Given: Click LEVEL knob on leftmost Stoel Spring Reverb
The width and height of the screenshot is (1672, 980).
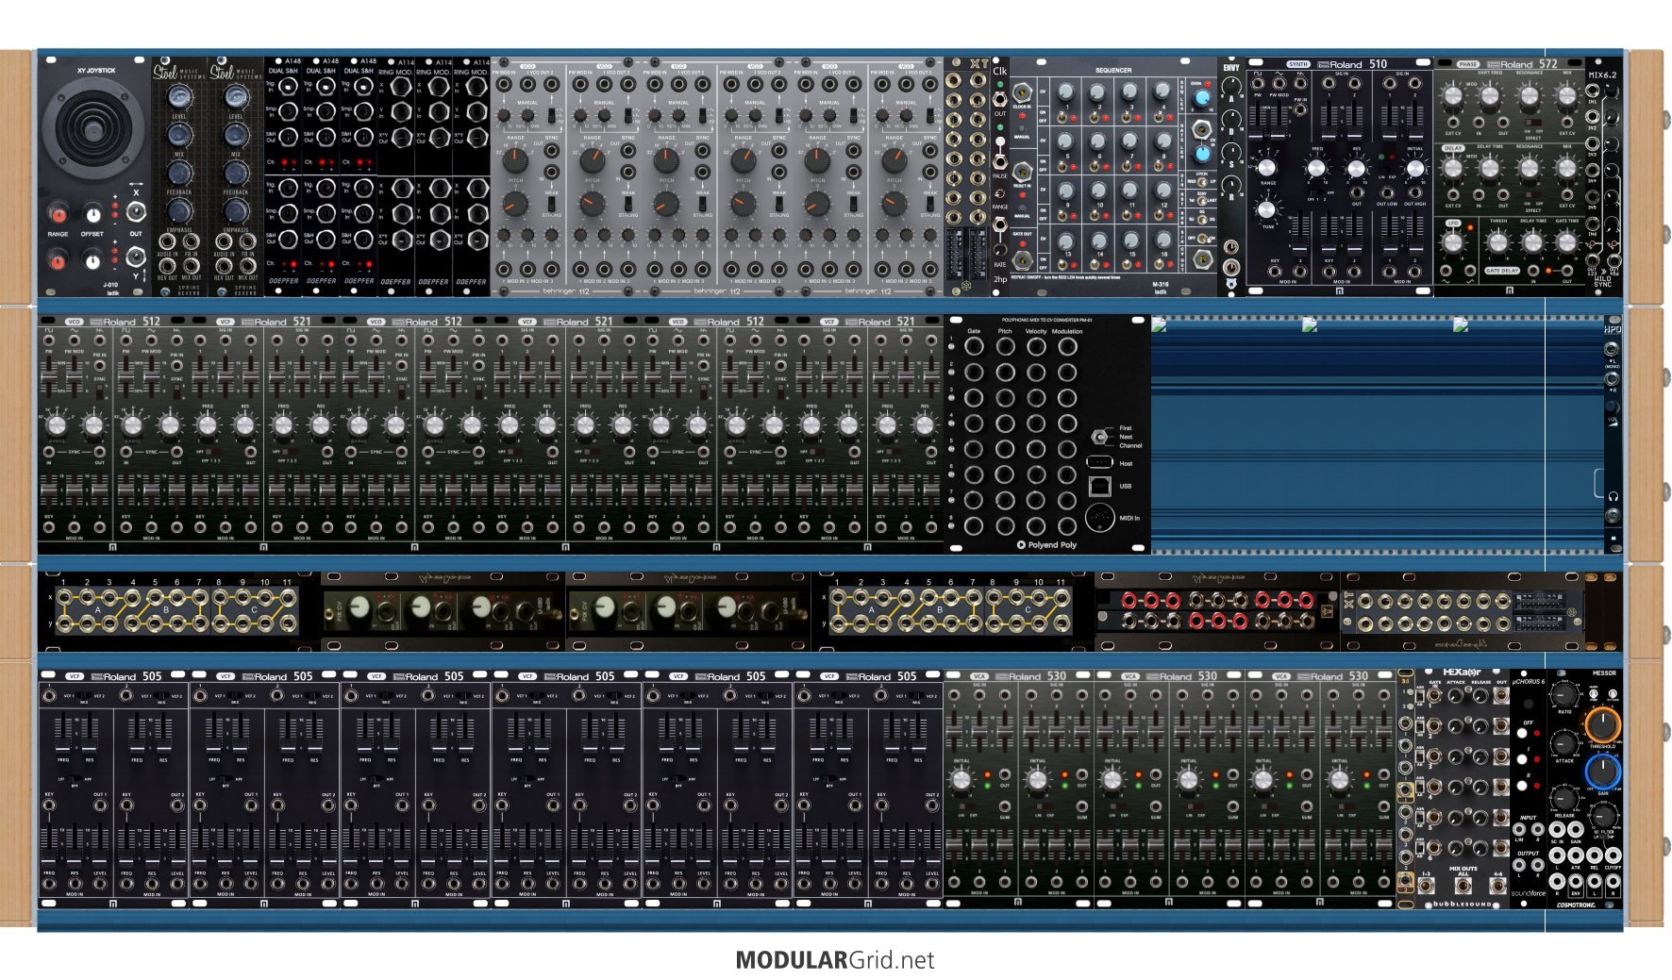Looking at the screenshot, I should 179,96.
